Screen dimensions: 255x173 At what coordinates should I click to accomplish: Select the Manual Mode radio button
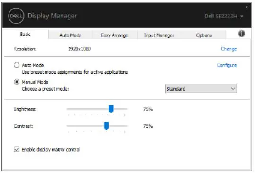(x=17, y=82)
